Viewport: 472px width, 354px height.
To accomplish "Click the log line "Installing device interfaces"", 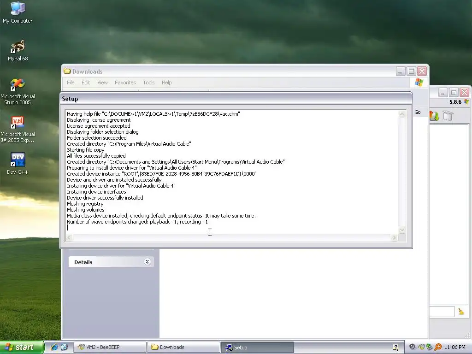I will point(96,192).
